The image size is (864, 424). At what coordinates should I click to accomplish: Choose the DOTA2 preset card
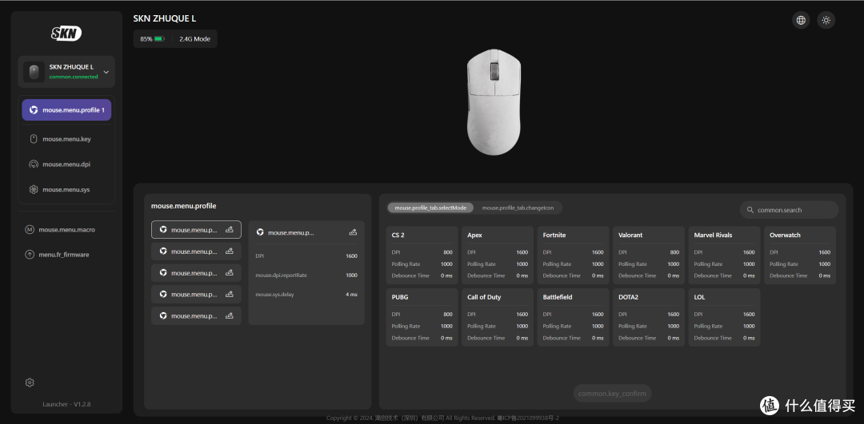649,317
